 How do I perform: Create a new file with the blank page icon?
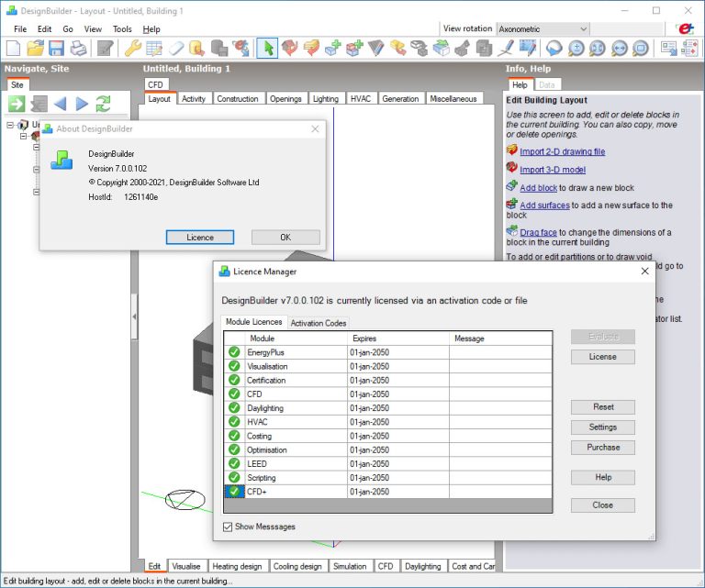[13, 48]
